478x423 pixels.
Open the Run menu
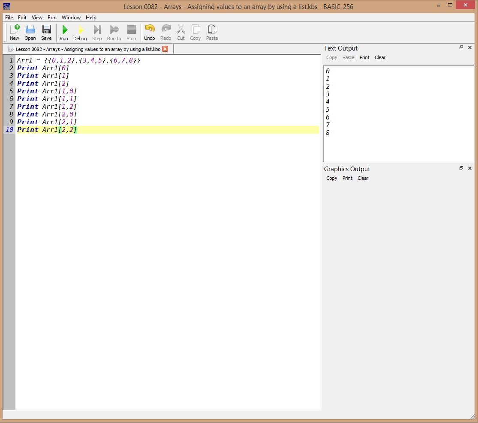pos(52,18)
